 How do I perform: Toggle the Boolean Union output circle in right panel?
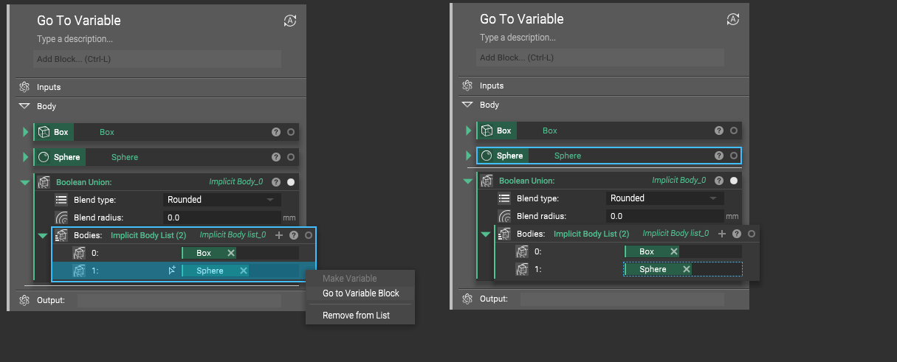coord(734,181)
